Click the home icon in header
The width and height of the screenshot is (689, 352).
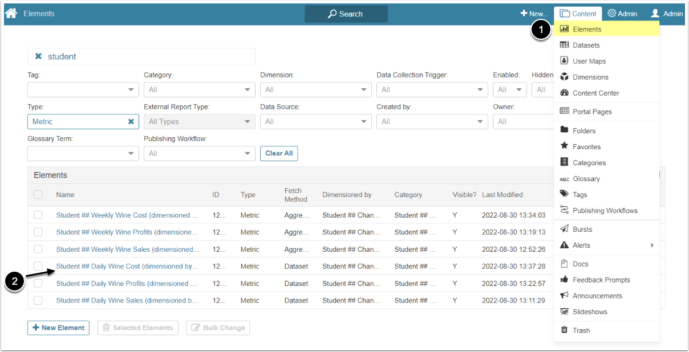11,13
